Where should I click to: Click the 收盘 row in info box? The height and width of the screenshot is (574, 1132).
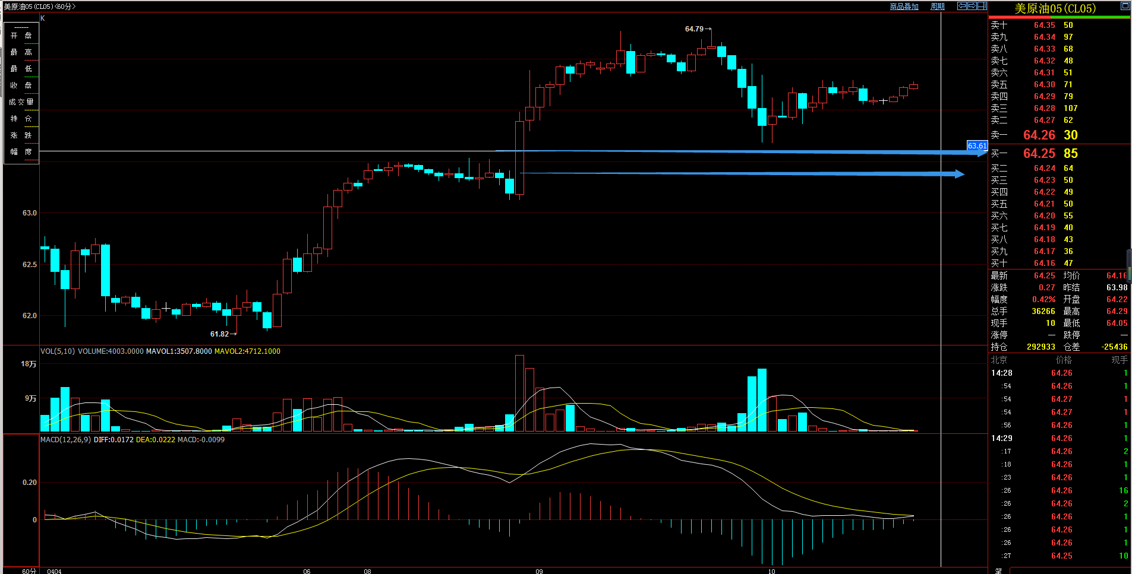pos(21,85)
